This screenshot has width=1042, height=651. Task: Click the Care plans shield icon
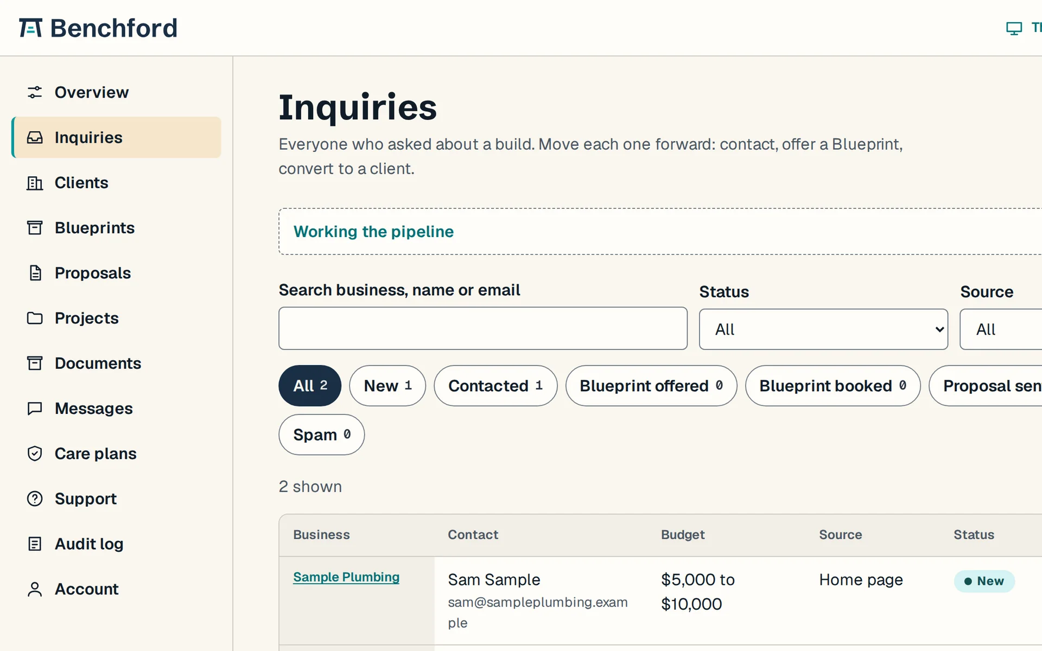pyautogui.click(x=35, y=454)
